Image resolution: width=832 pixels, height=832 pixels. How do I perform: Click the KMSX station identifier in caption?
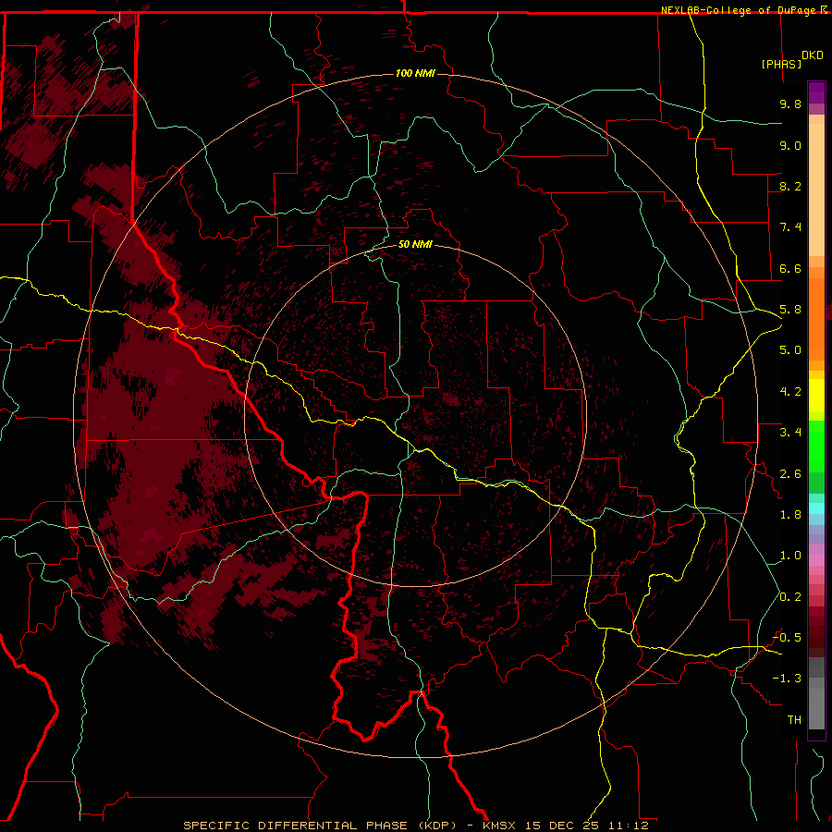[499, 826]
